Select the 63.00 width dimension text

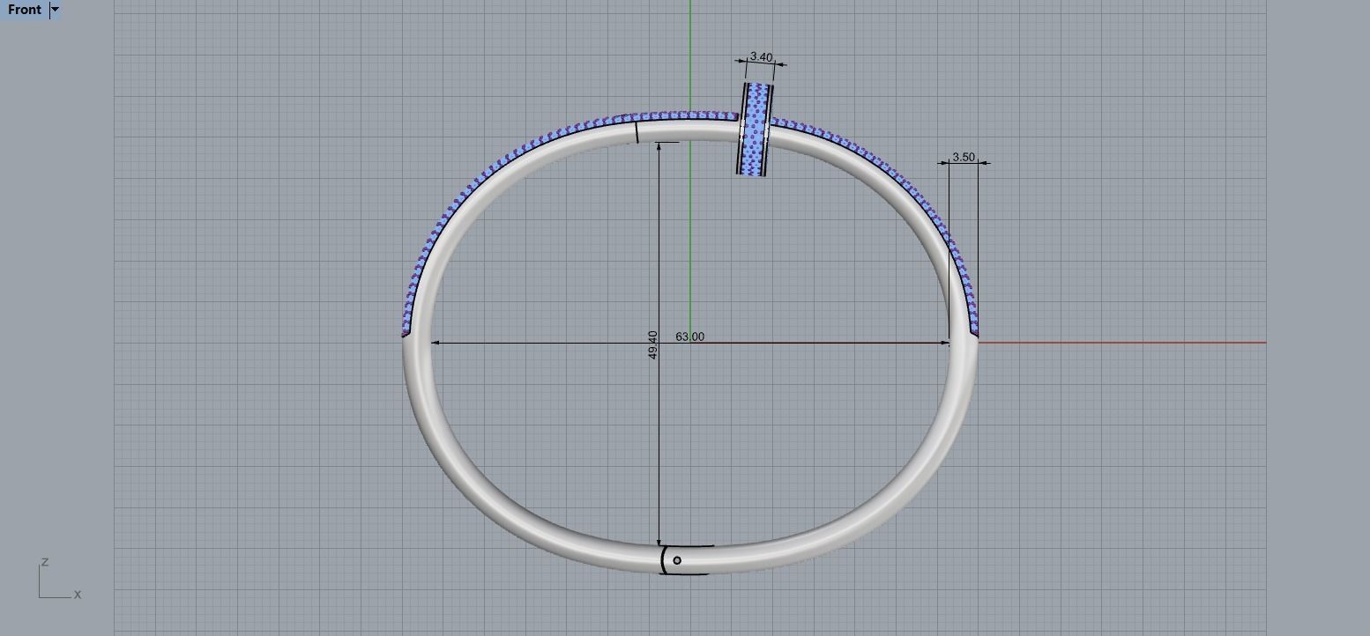(690, 336)
